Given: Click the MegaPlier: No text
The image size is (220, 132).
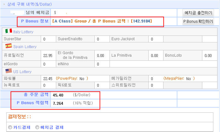Looking at the screenshot, I should pyautogui.click(x=179, y=79).
